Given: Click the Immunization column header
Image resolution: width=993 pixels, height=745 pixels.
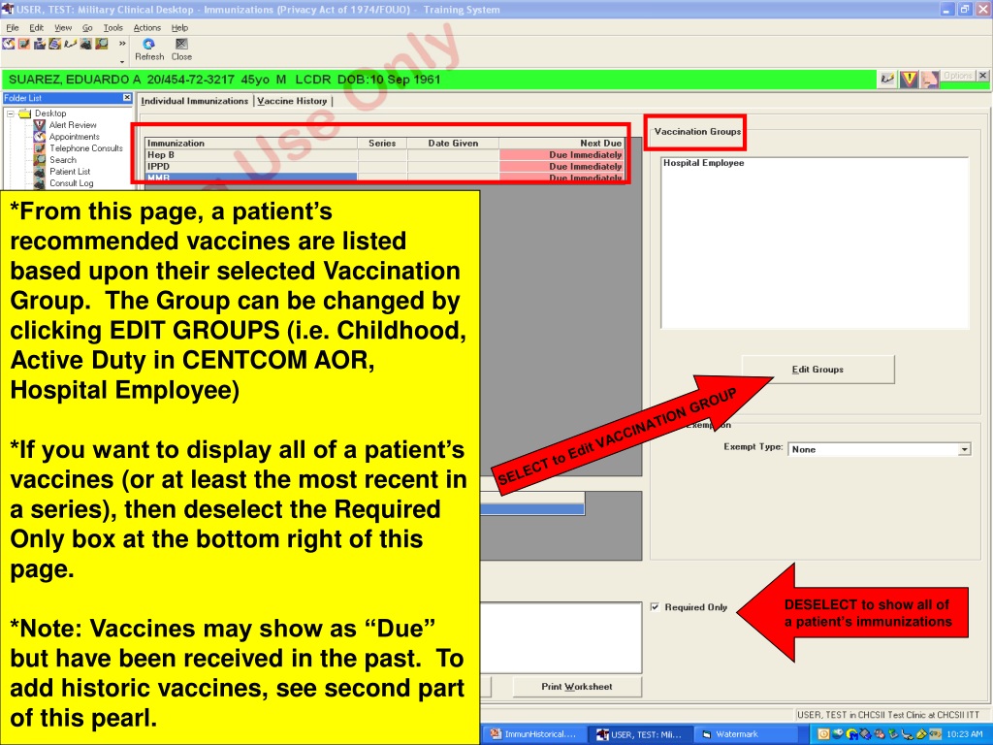Looking at the screenshot, I should click(x=251, y=144).
